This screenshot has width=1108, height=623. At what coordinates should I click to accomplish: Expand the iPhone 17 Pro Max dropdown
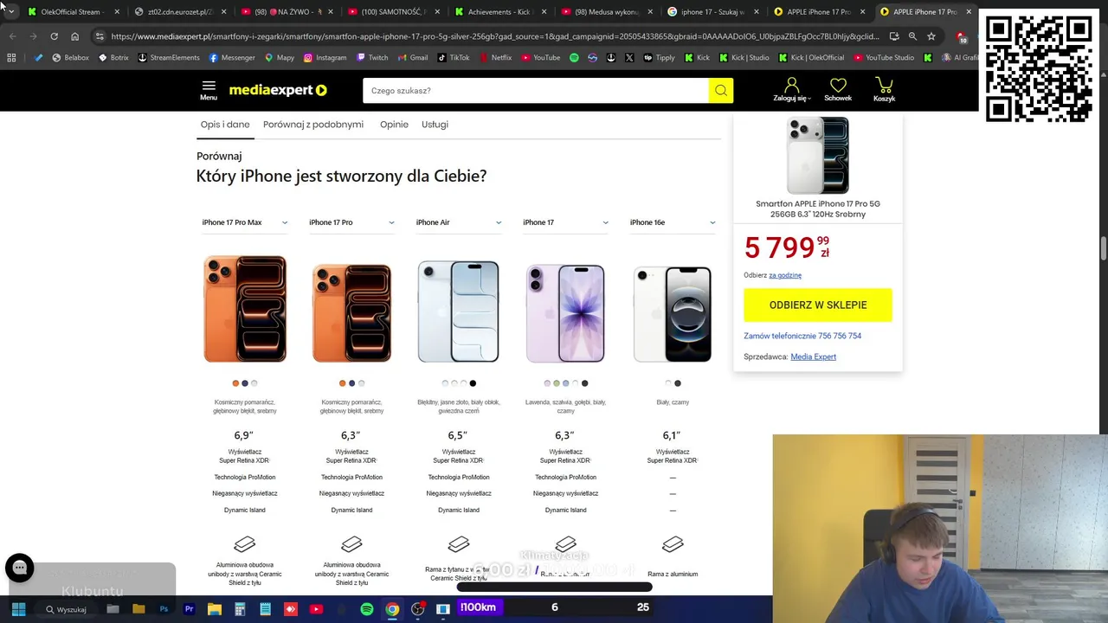coord(245,222)
